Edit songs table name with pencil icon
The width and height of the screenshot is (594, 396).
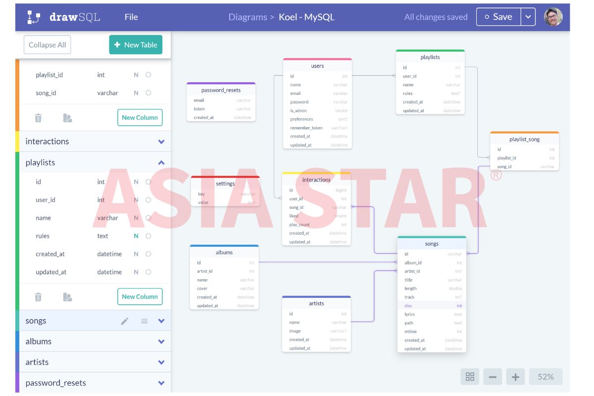click(125, 321)
